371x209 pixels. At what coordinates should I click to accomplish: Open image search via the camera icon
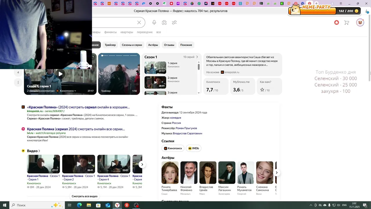tap(164, 23)
